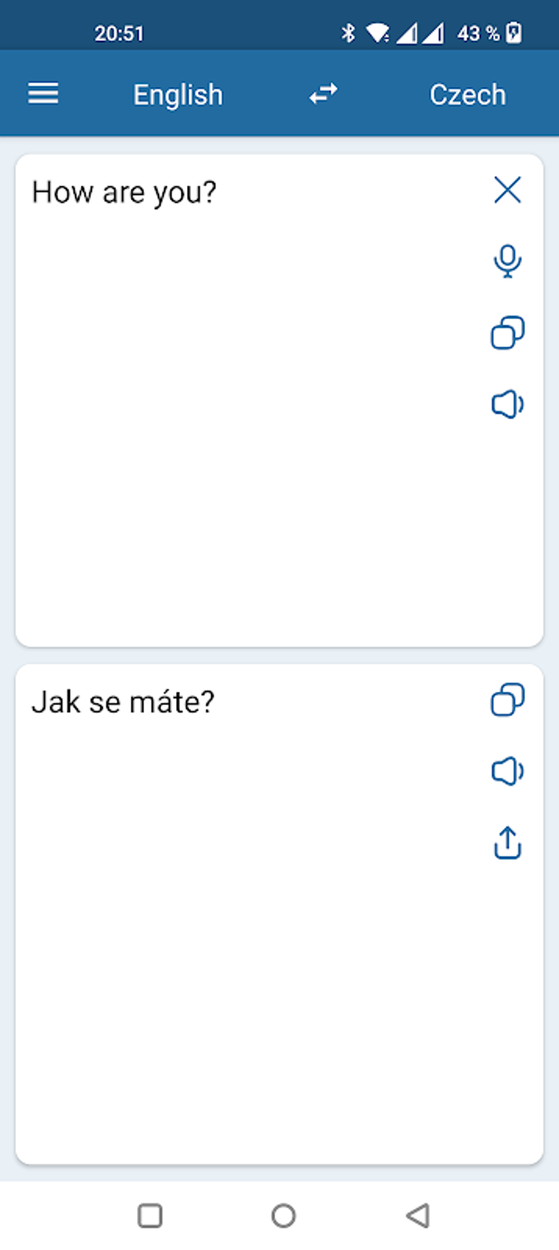This screenshot has height=1250, width=559.
Task: Tap the Wi-Fi status icon
Action: (x=378, y=33)
